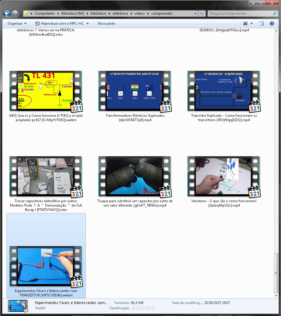Screen dimensions: 281x316
Task: Click the search magnifier icon
Action: [275, 13]
